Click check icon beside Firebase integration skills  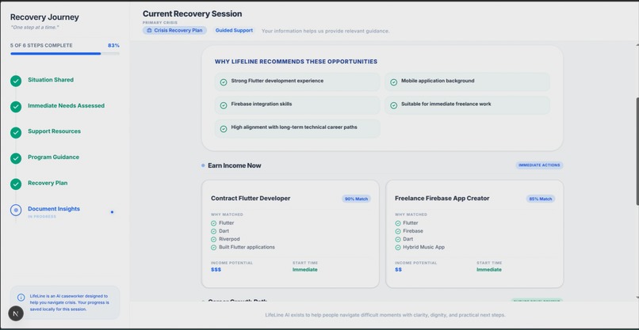[224, 105]
